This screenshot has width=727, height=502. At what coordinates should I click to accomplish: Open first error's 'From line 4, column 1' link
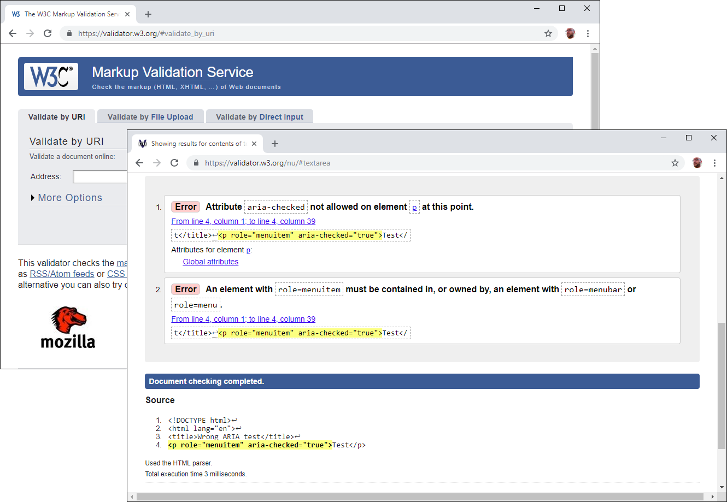click(x=243, y=221)
